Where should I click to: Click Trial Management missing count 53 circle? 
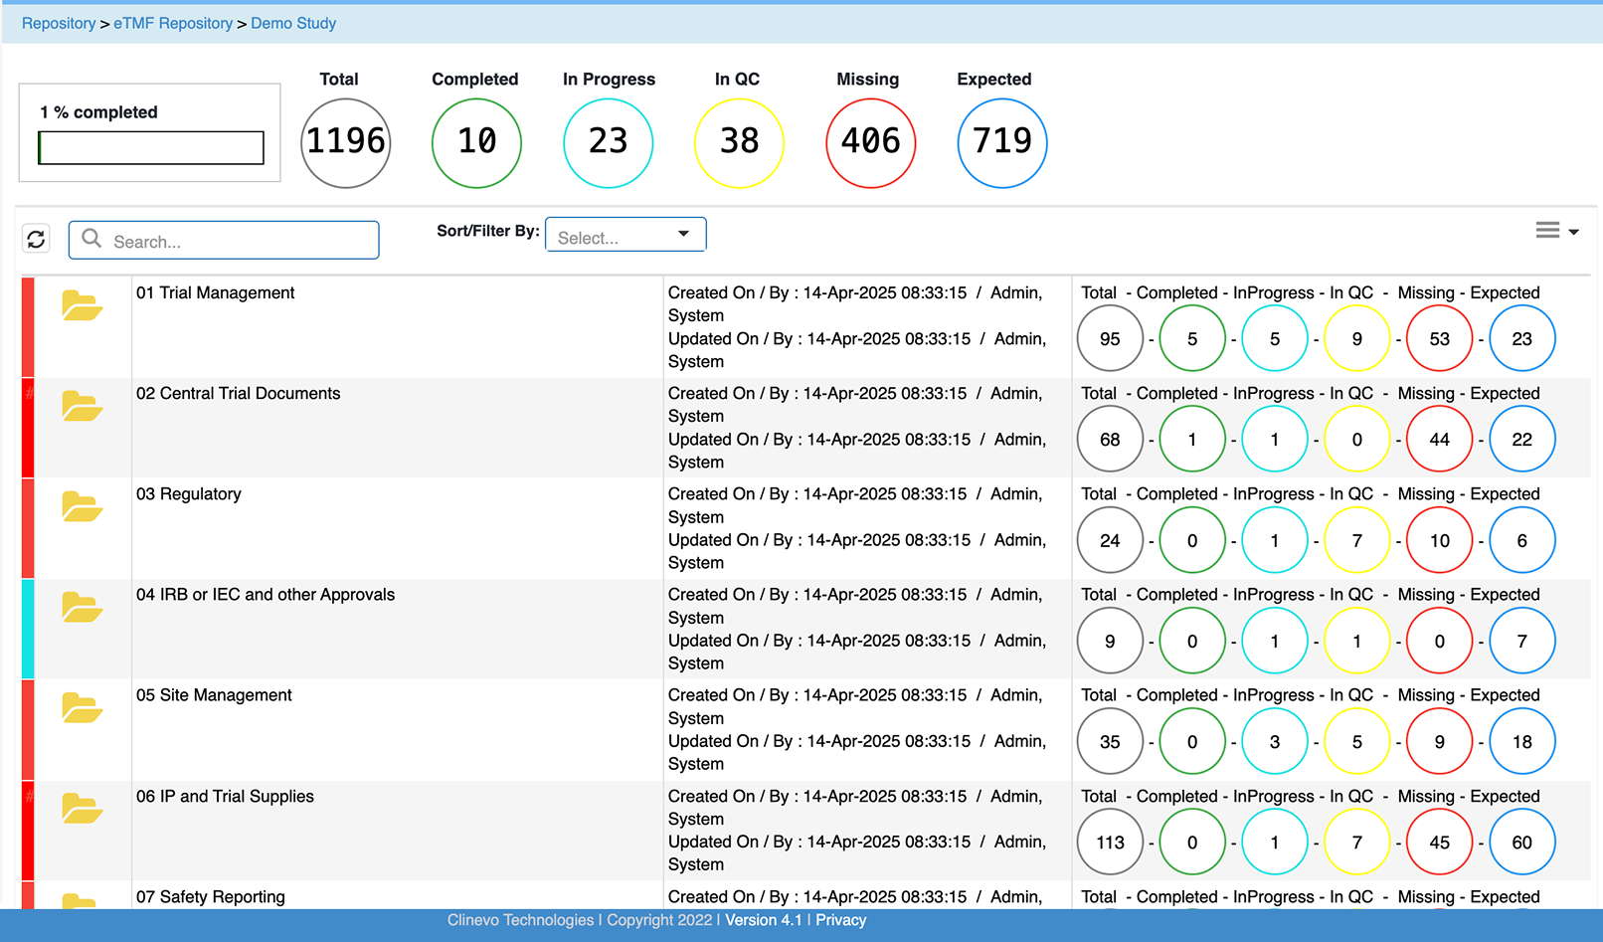point(1440,339)
